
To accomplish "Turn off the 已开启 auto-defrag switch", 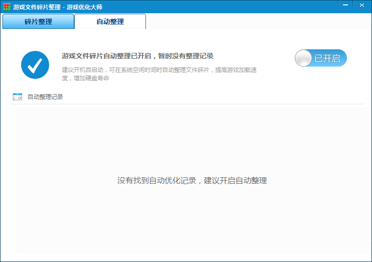I will point(321,58).
